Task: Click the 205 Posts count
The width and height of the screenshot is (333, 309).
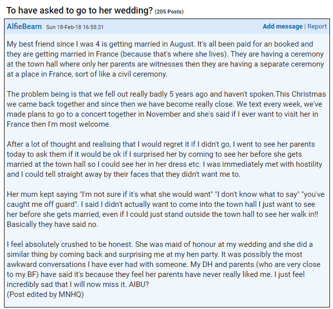Action: point(169,12)
